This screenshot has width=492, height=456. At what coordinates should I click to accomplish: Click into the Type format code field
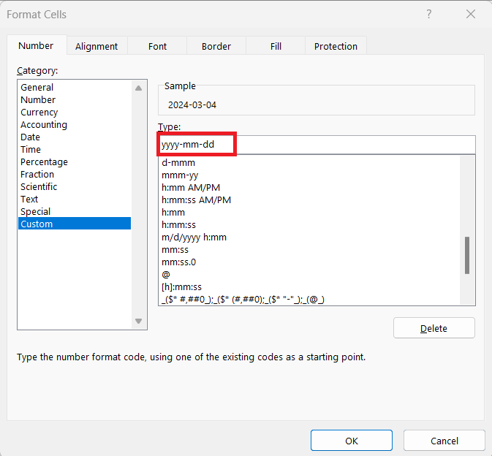(317, 145)
